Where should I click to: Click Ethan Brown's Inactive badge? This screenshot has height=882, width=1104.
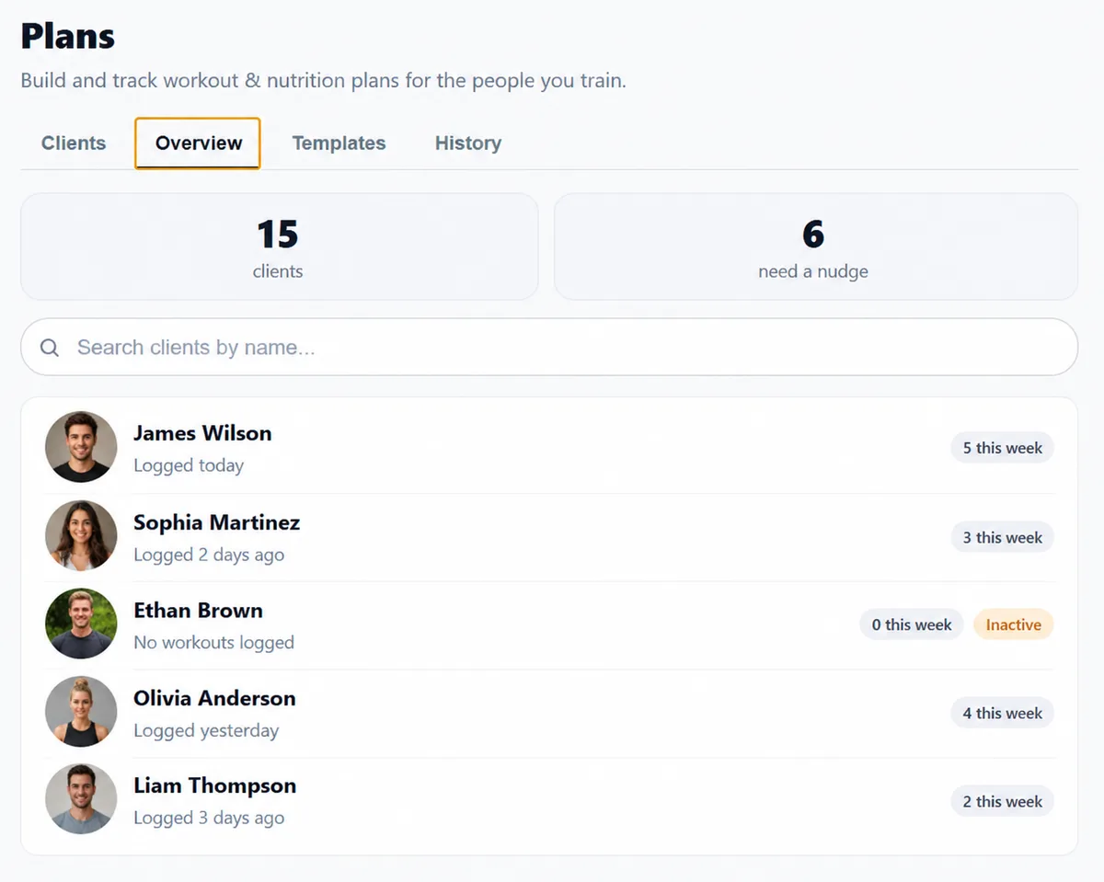pos(1013,624)
